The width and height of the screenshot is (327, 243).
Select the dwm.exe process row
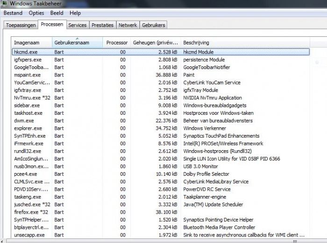point(25,121)
